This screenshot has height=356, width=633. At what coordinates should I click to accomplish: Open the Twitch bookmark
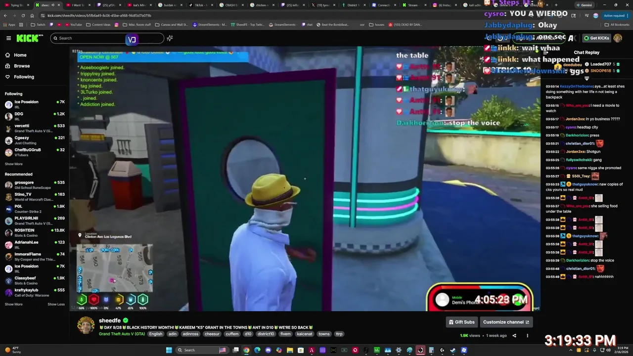pyautogui.click(x=38, y=24)
